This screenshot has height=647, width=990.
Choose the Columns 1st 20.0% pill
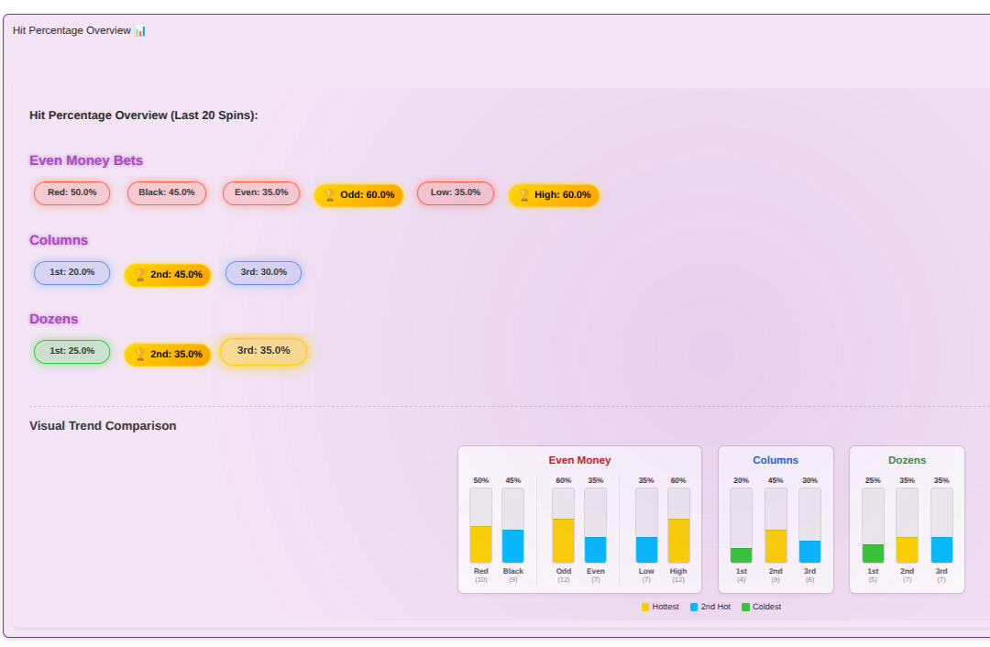(71, 273)
